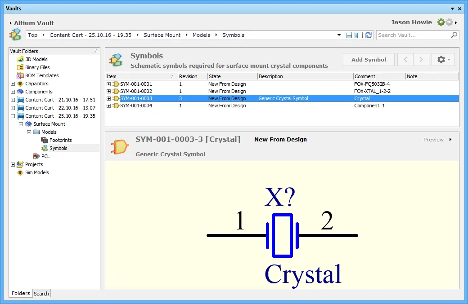The height and width of the screenshot is (304, 468).
Task: Expand the SYM-001-0004 item row
Action: [x=108, y=106]
